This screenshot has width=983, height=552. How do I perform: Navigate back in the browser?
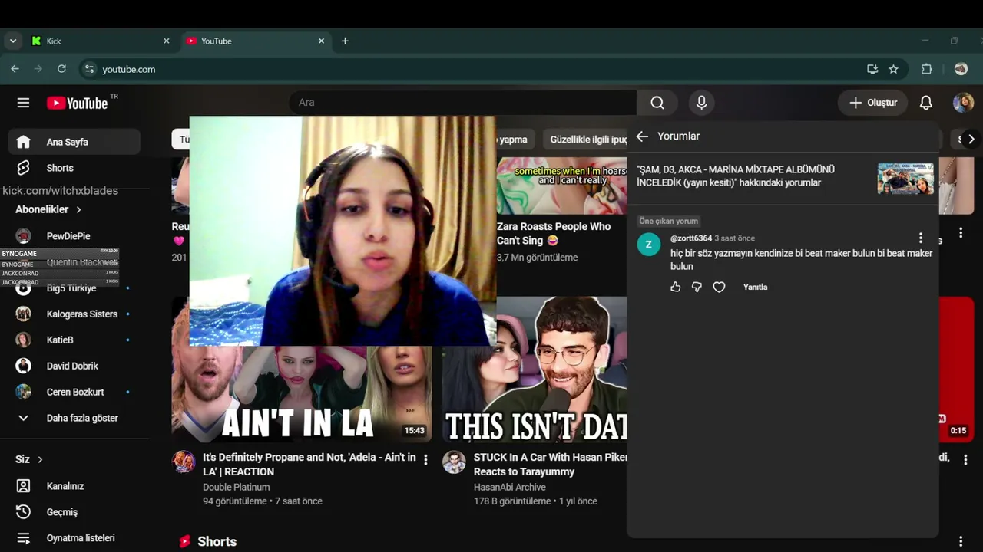(x=15, y=69)
